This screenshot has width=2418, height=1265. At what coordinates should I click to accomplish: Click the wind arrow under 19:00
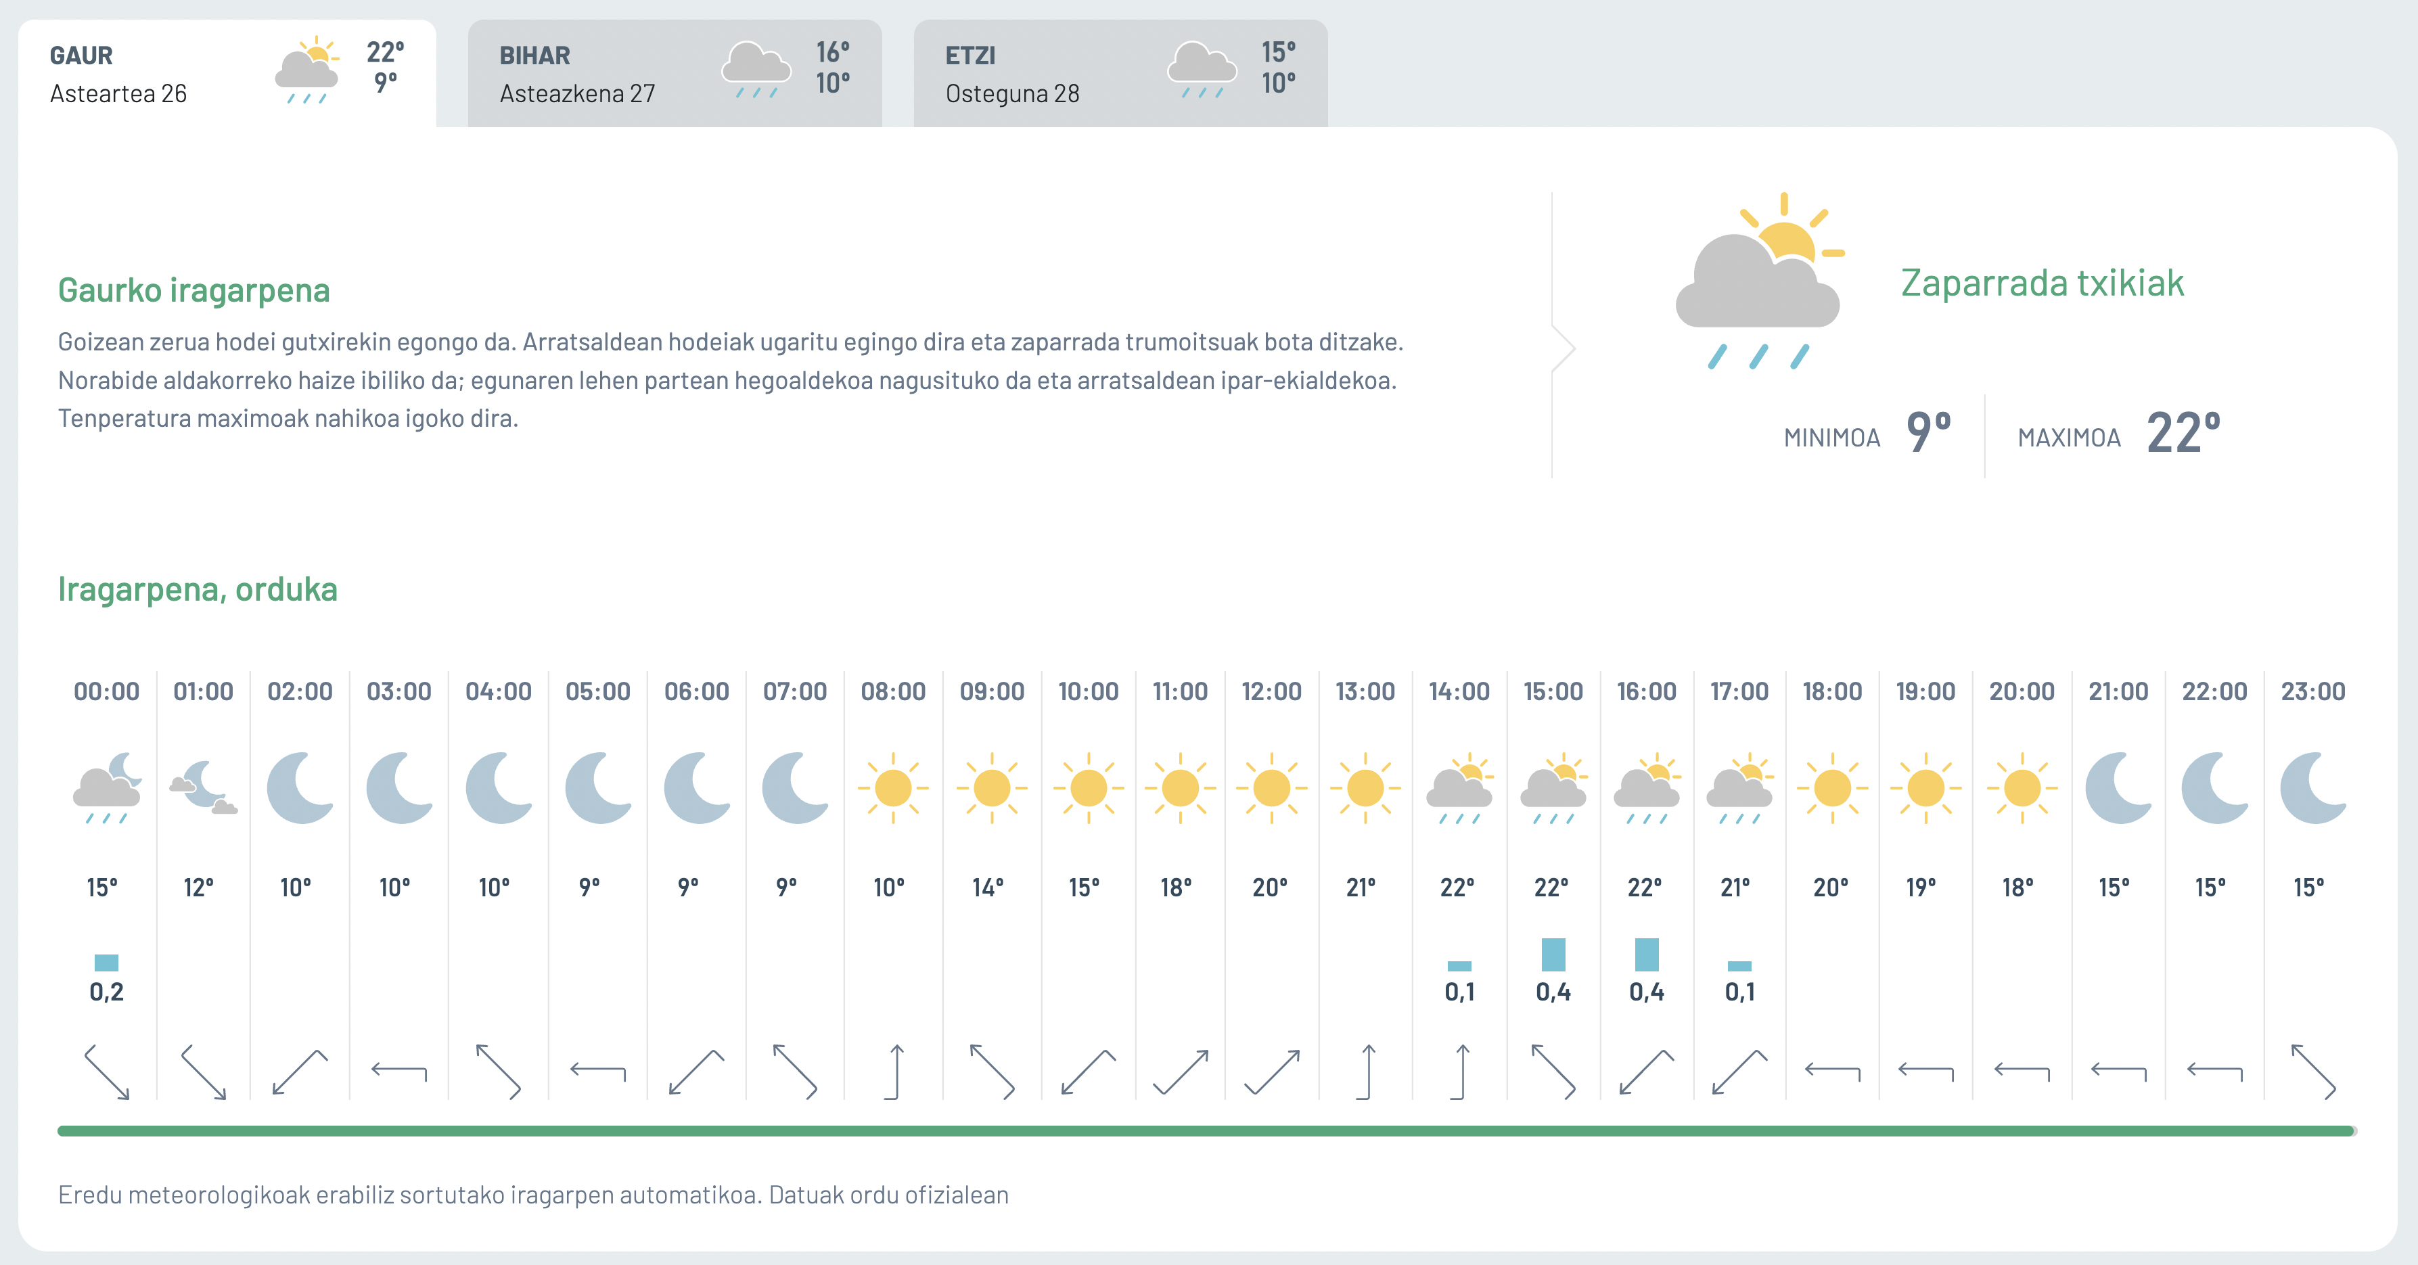[x=1926, y=1071]
